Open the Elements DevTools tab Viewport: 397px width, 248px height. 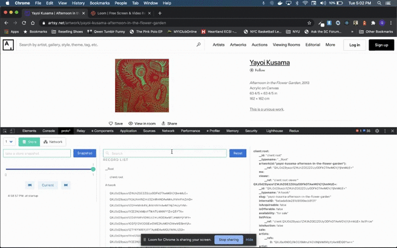coord(29,131)
